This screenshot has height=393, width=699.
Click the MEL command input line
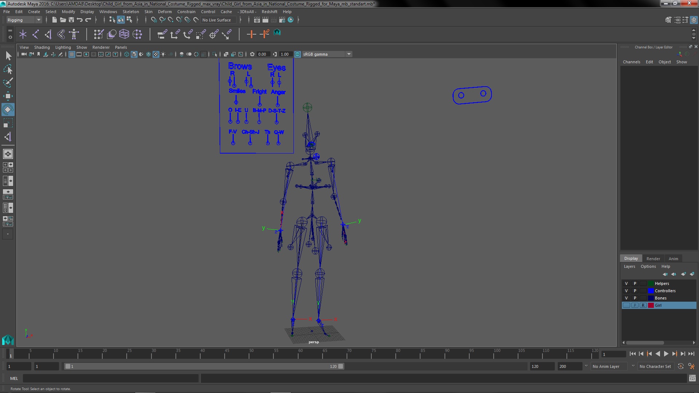coord(111,378)
